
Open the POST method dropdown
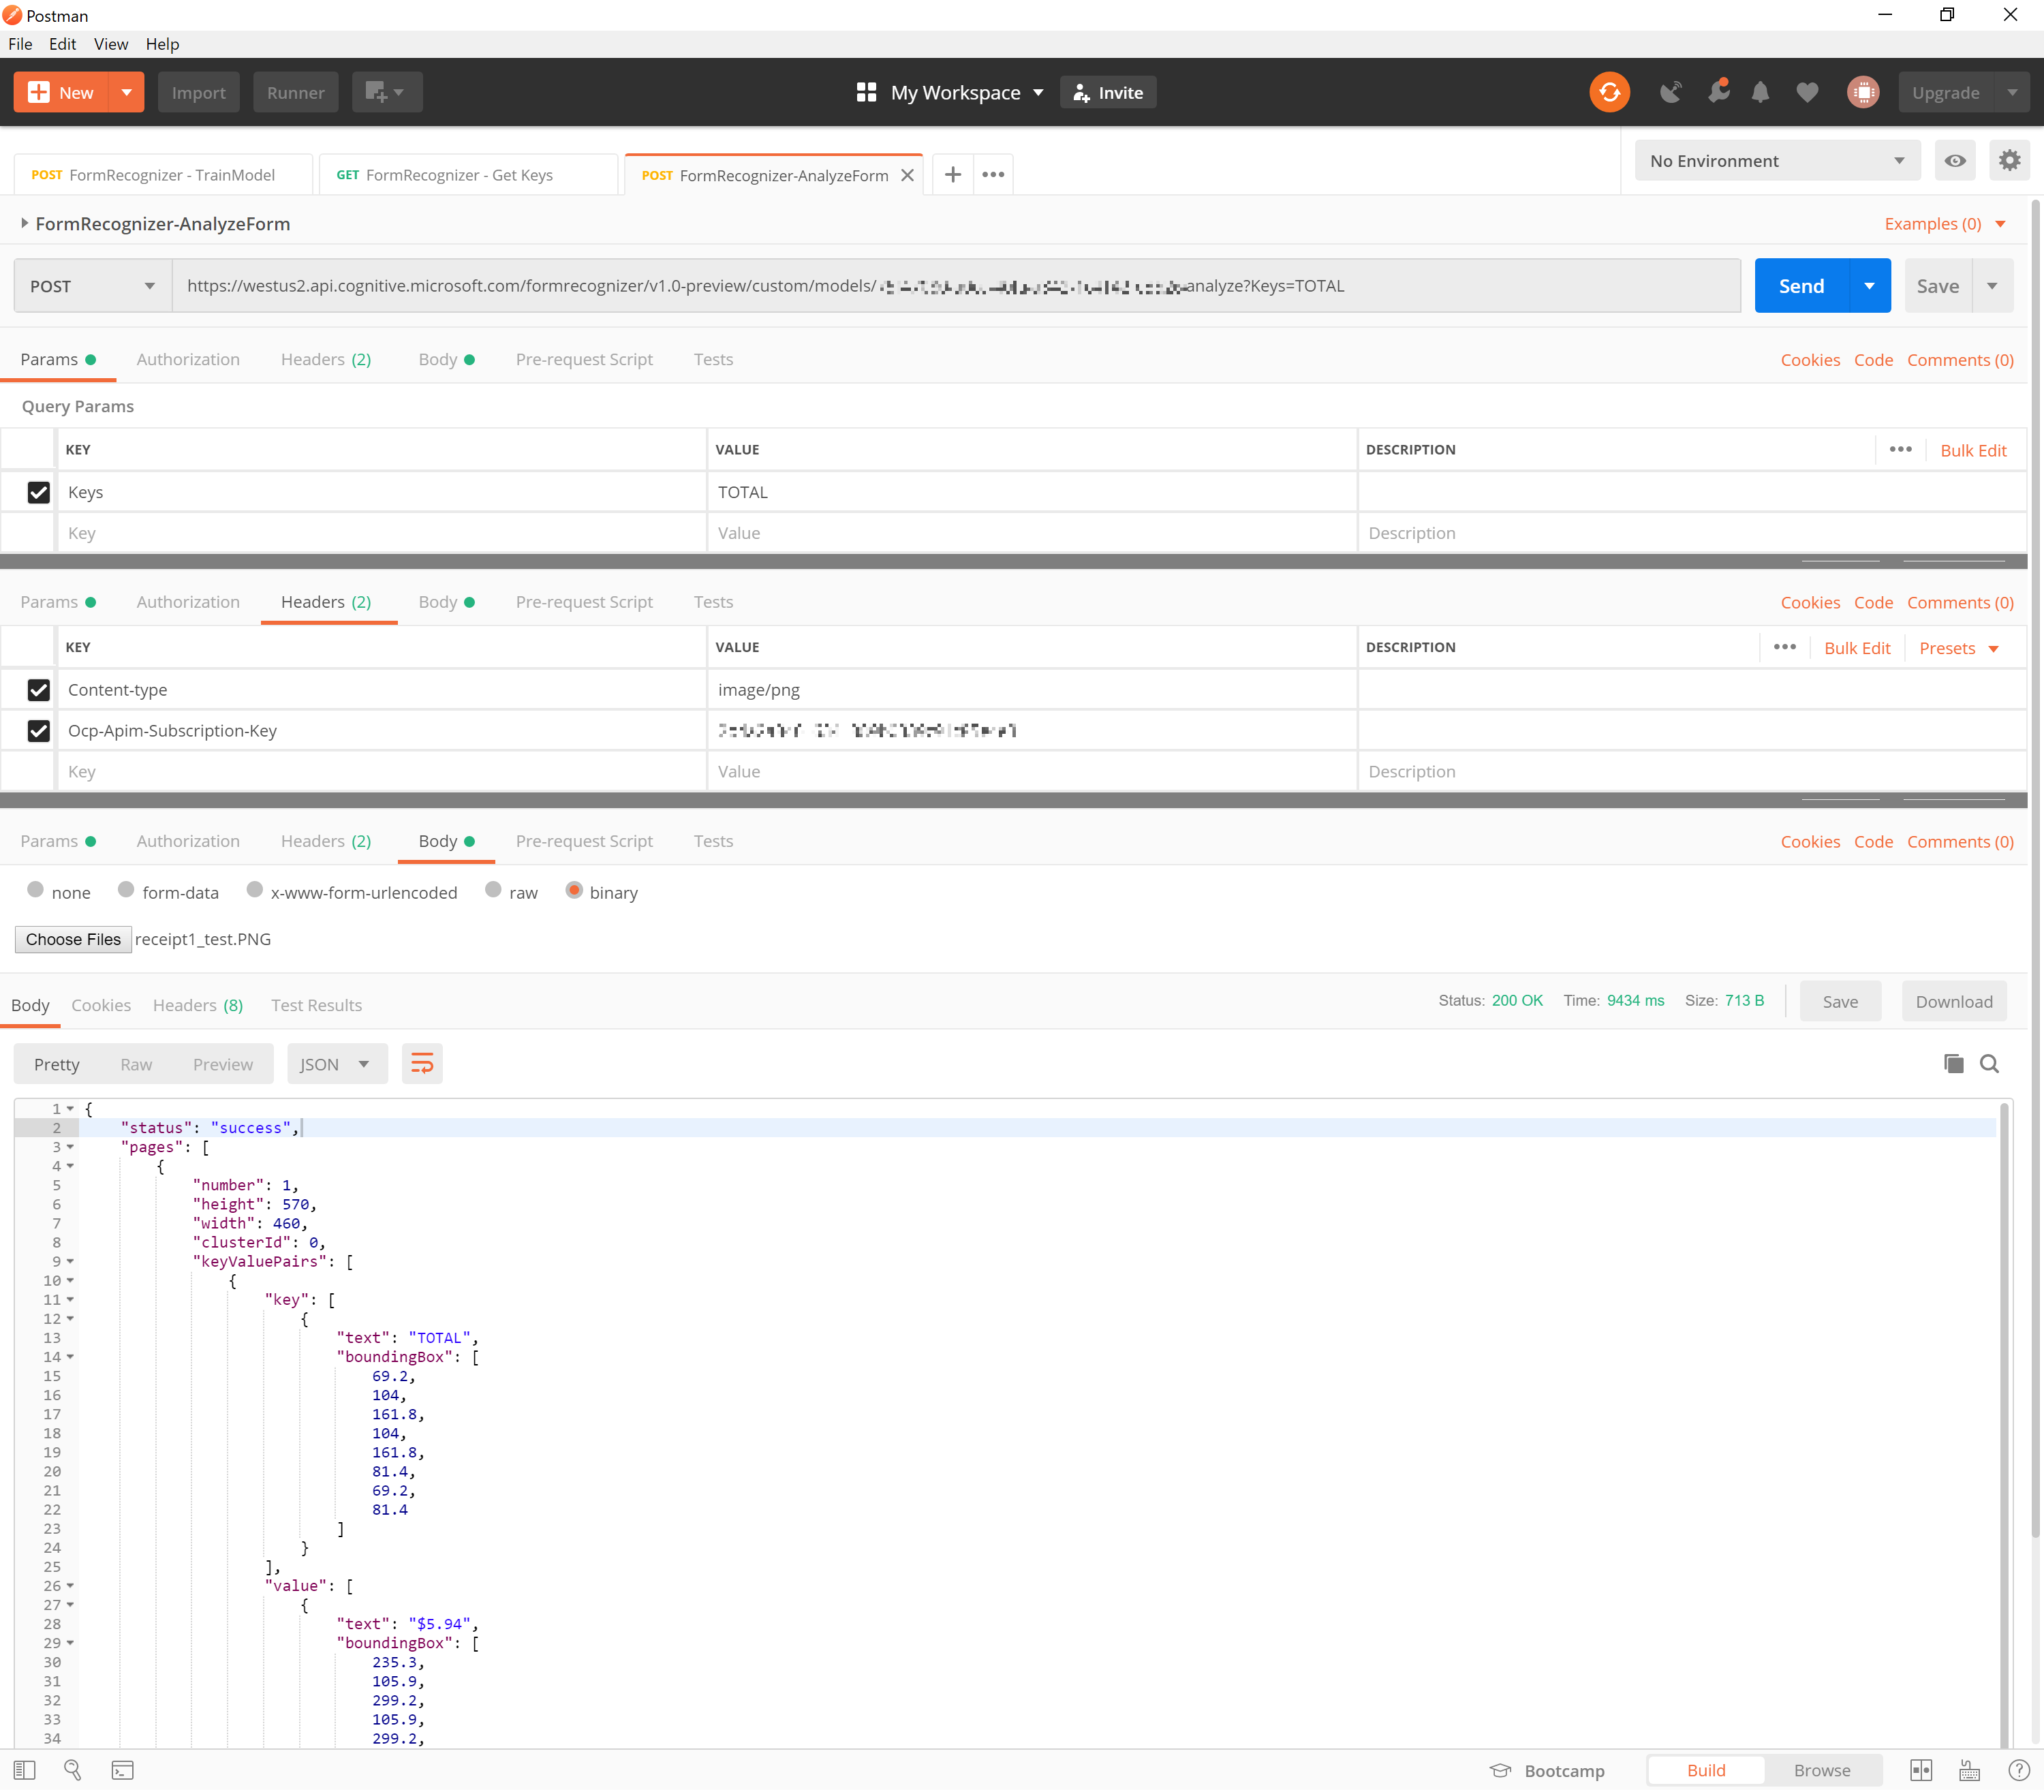pyautogui.click(x=92, y=286)
